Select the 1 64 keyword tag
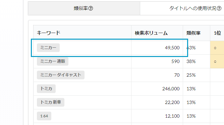The width and height of the screenshot is (224, 125). [x=44, y=116]
